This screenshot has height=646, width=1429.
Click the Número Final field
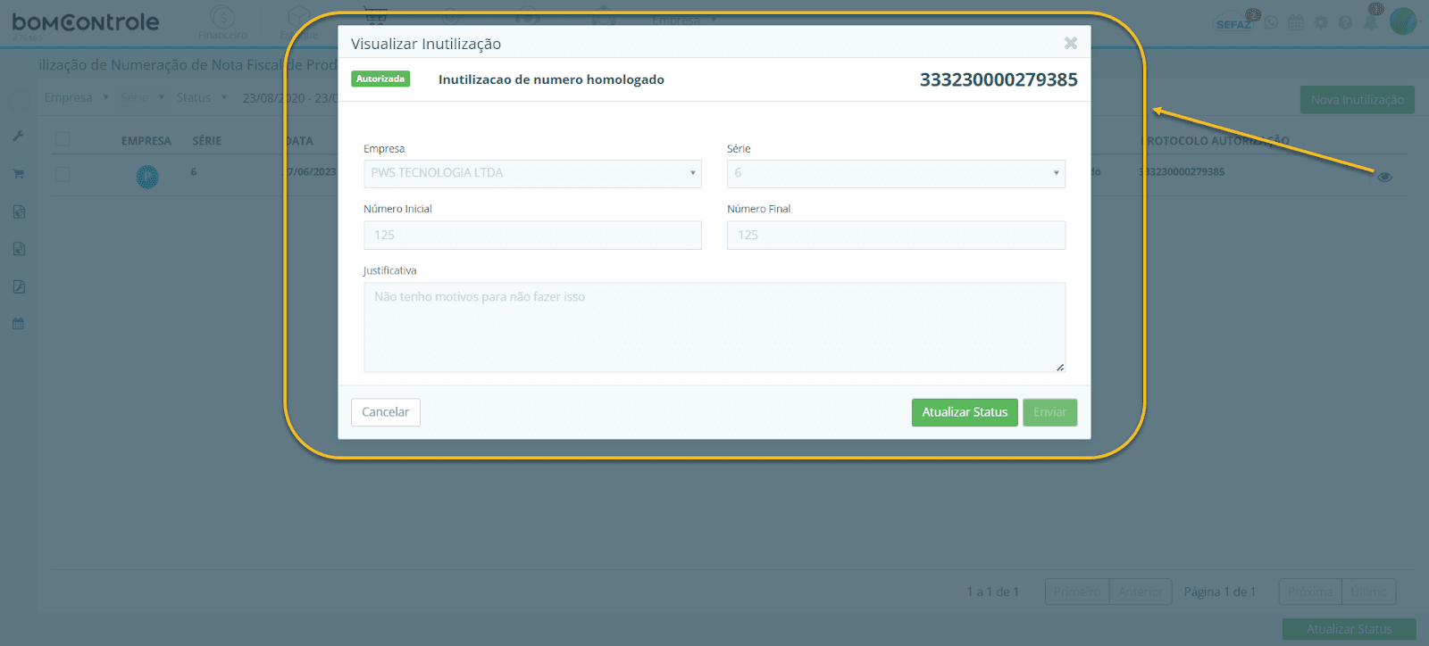896,235
